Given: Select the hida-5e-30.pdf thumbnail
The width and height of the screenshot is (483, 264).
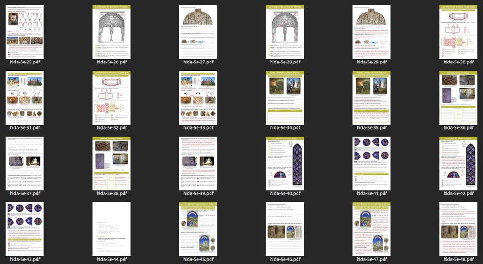Looking at the screenshot, I should (x=458, y=32).
